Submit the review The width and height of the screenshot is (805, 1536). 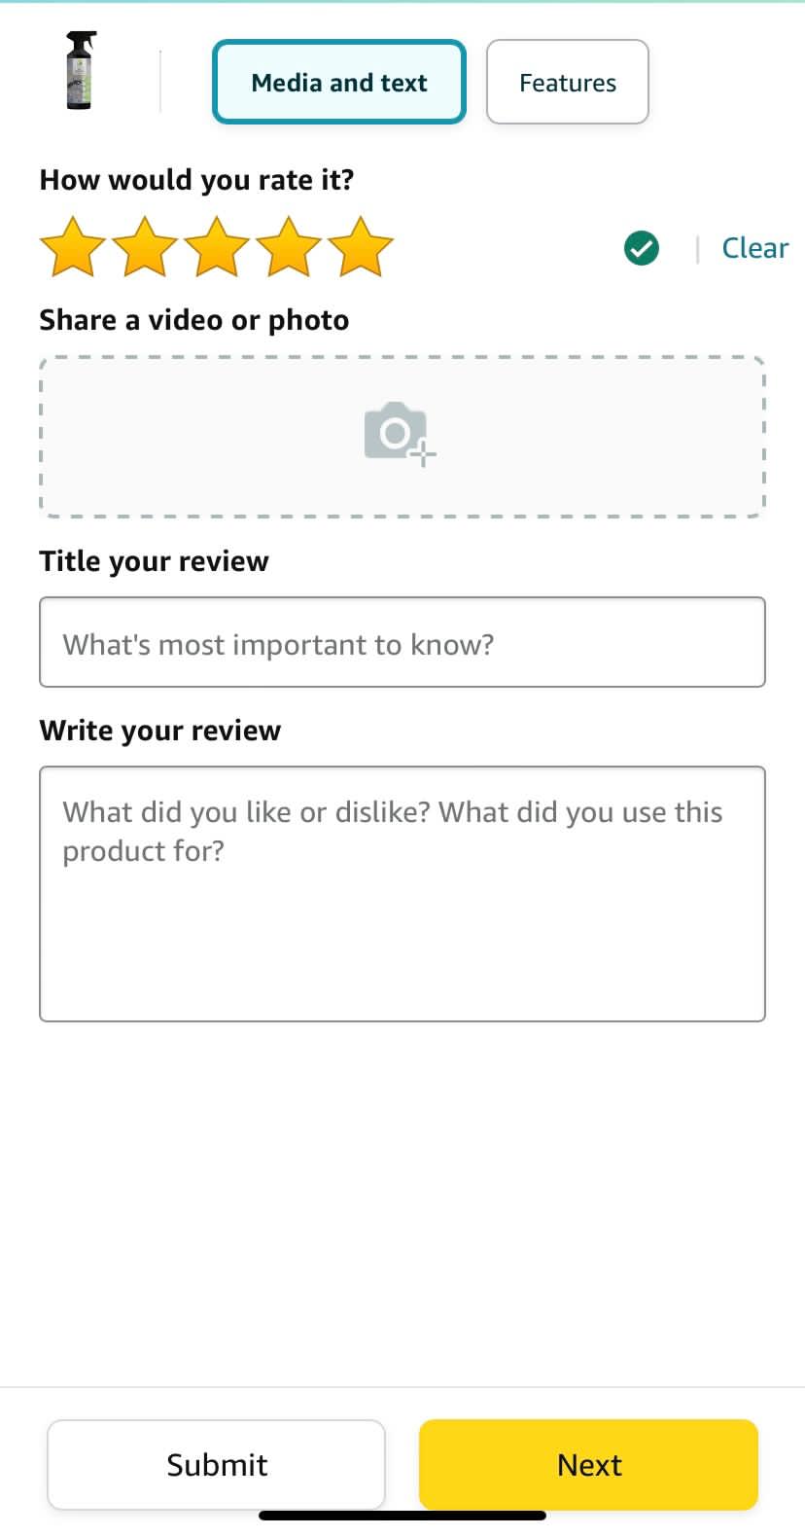217,1464
